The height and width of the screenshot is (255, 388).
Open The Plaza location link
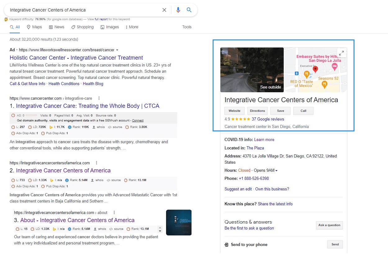tap(255, 148)
